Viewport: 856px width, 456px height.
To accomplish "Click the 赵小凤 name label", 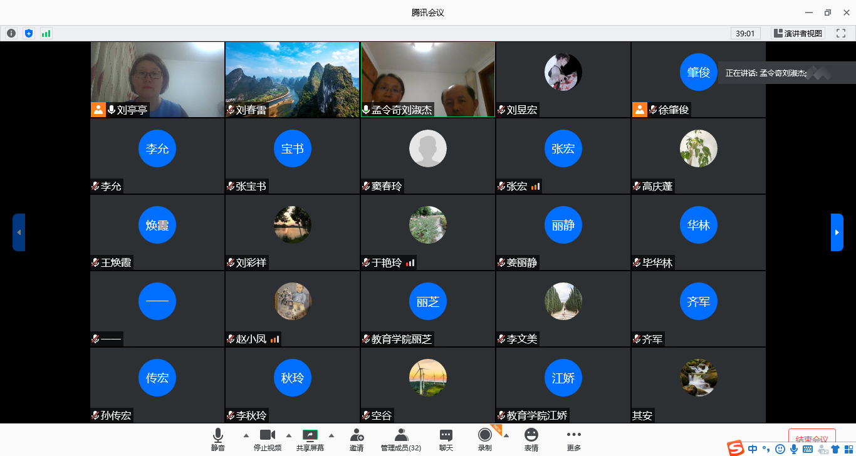I will [251, 339].
